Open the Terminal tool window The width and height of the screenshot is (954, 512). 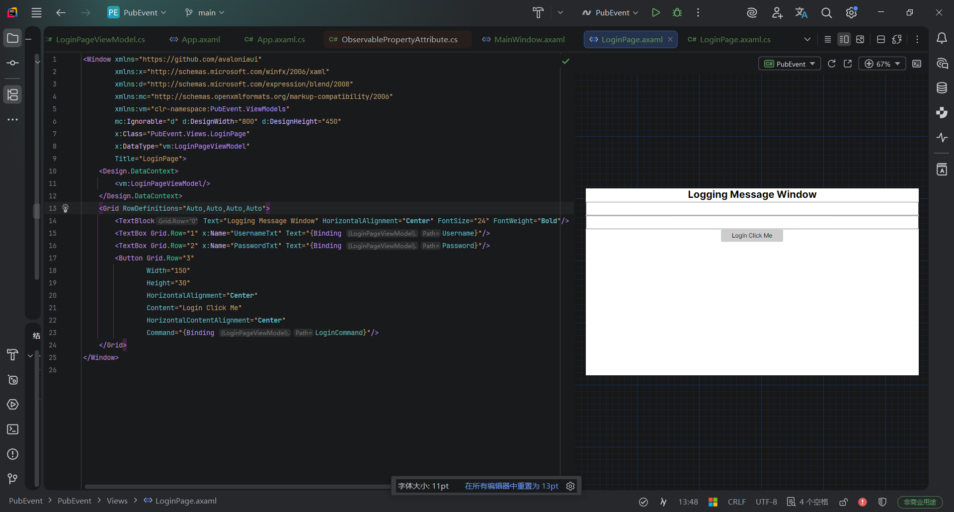coord(13,429)
